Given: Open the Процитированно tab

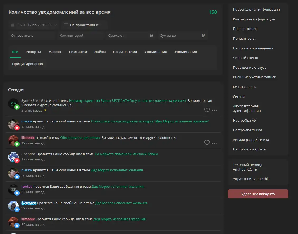Looking at the screenshot, I should pos(27,64).
